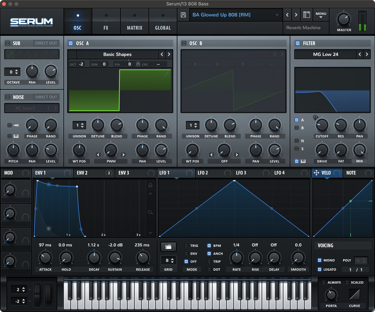Open the Basic Shapes wavetable selector

tap(117, 54)
